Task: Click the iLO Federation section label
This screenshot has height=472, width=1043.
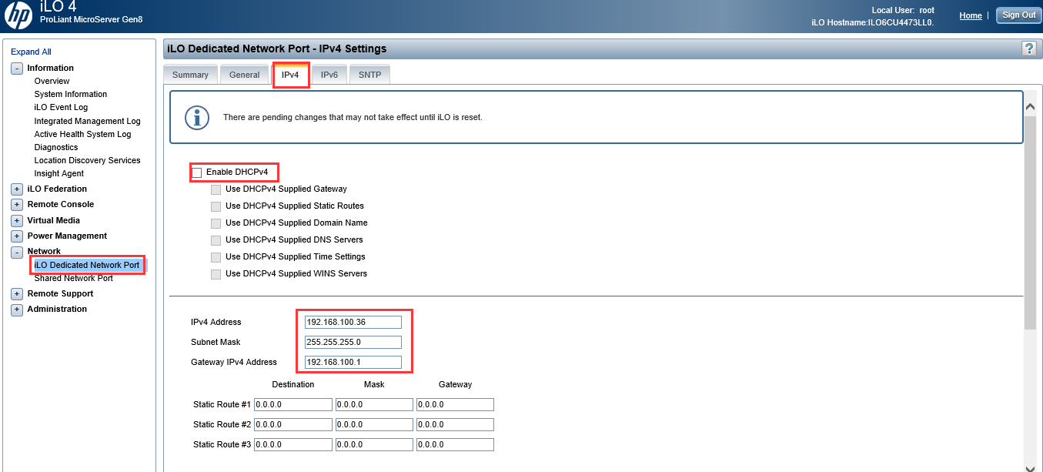Action: pyautogui.click(x=57, y=189)
